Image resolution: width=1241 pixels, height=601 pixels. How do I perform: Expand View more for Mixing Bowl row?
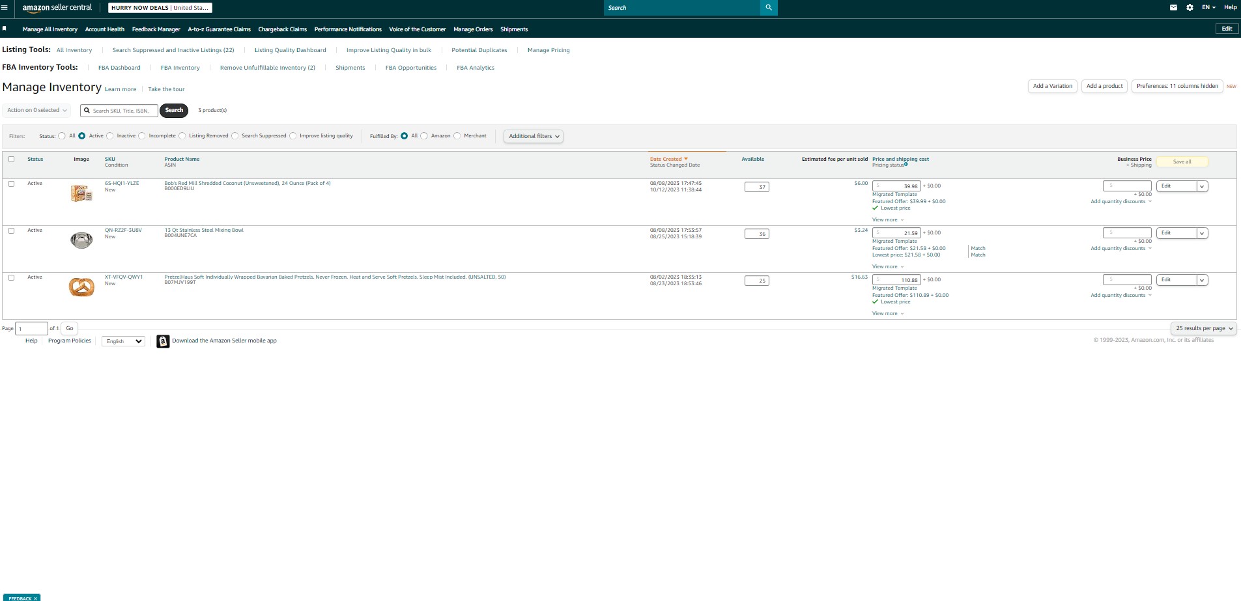(x=888, y=267)
